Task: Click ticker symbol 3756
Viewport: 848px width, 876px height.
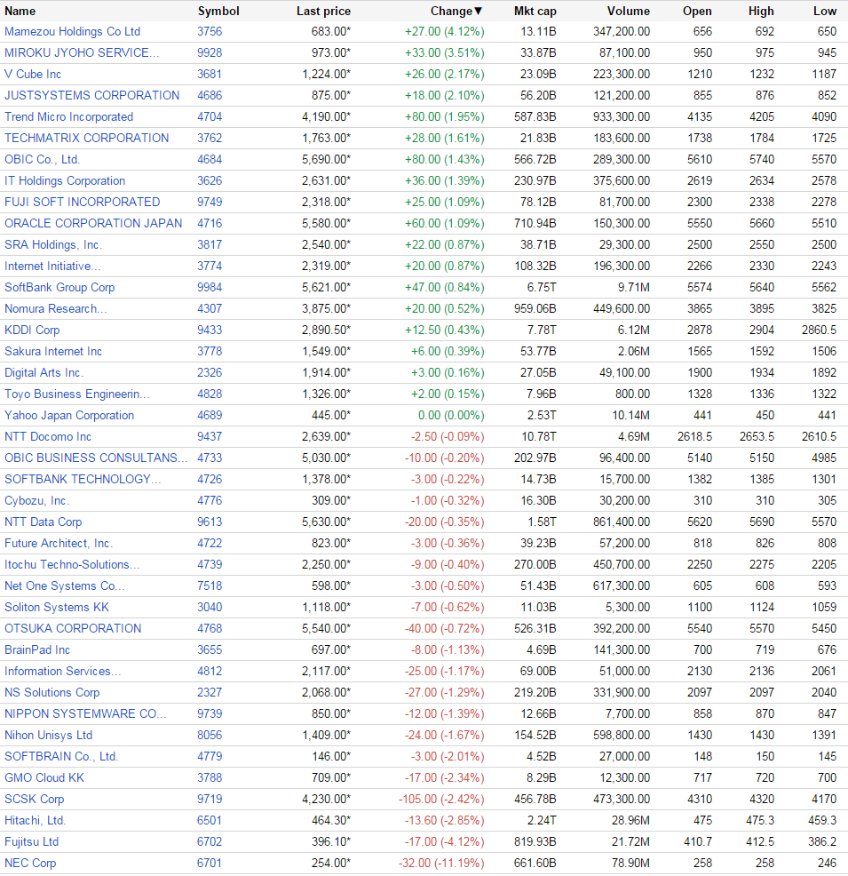Action: [x=210, y=32]
